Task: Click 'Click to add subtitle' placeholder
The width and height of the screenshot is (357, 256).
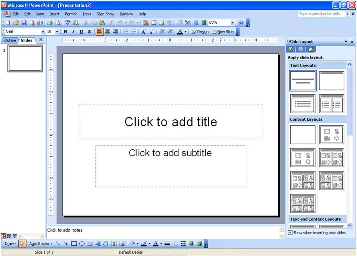Action: [171, 166]
